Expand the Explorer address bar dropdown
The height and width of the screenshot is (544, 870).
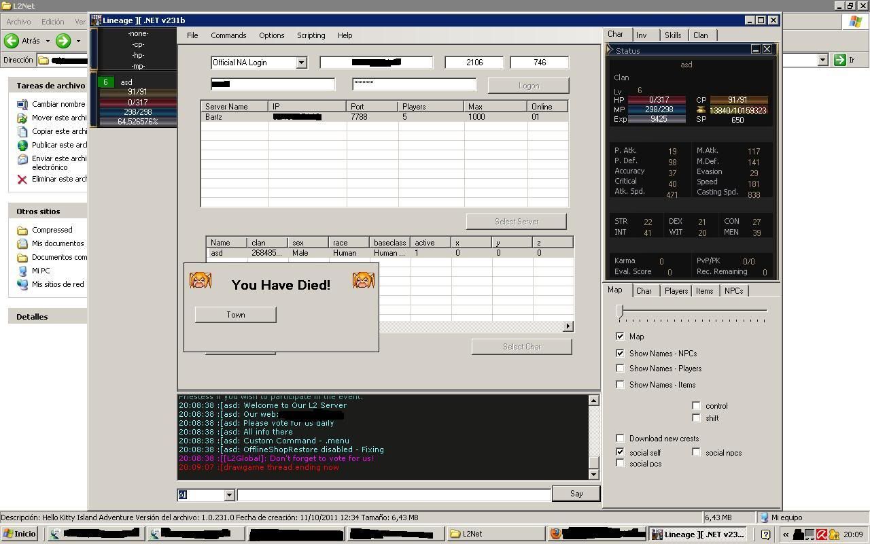pos(822,60)
